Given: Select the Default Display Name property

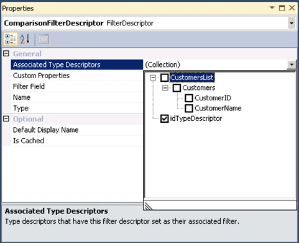Looking at the screenshot, I should (77, 130).
